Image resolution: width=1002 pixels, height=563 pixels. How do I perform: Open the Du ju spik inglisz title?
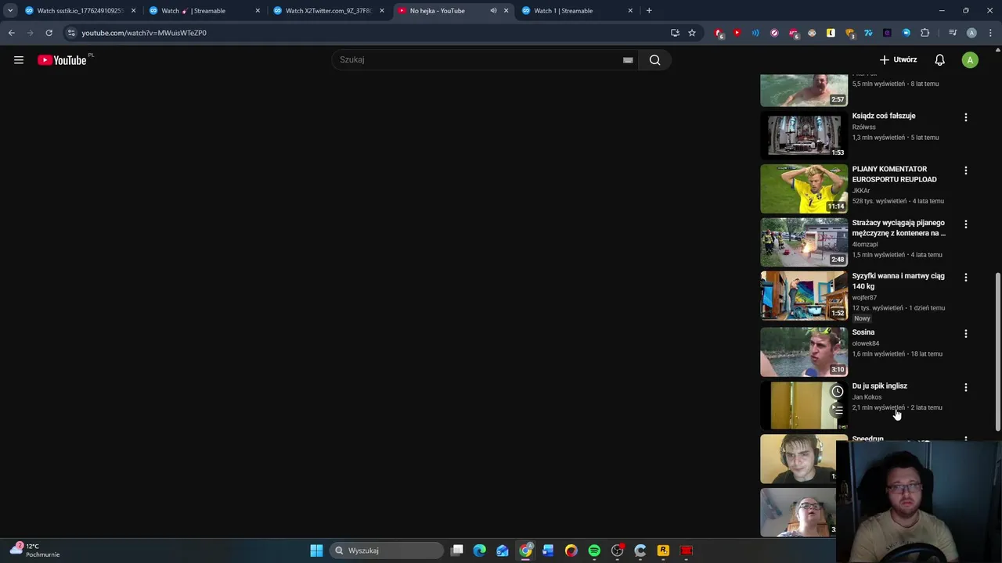879,385
